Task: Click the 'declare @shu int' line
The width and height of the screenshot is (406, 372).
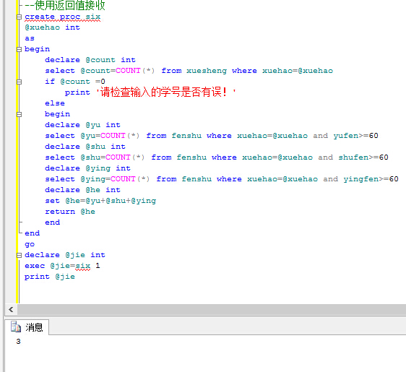Action: [x=85, y=147]
